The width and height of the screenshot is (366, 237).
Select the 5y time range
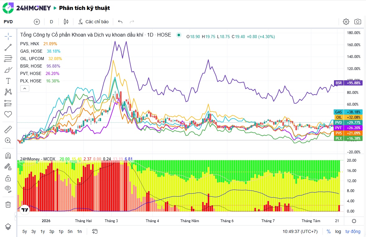tap(25, 231)
